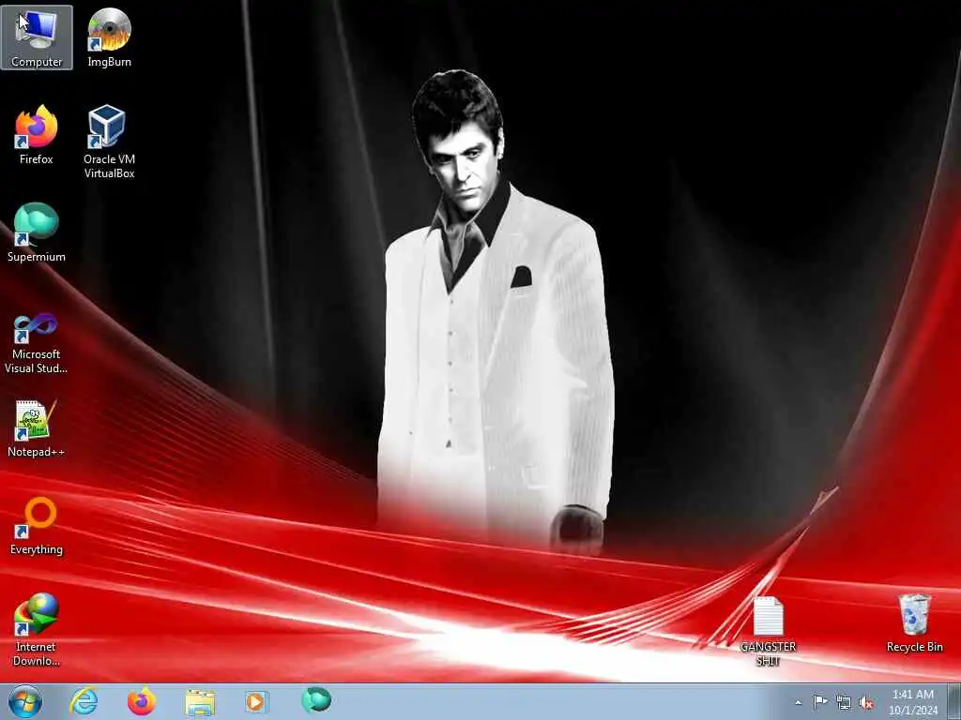
Task: Launch Supermium from the taskbar
Action: (315, 700)
